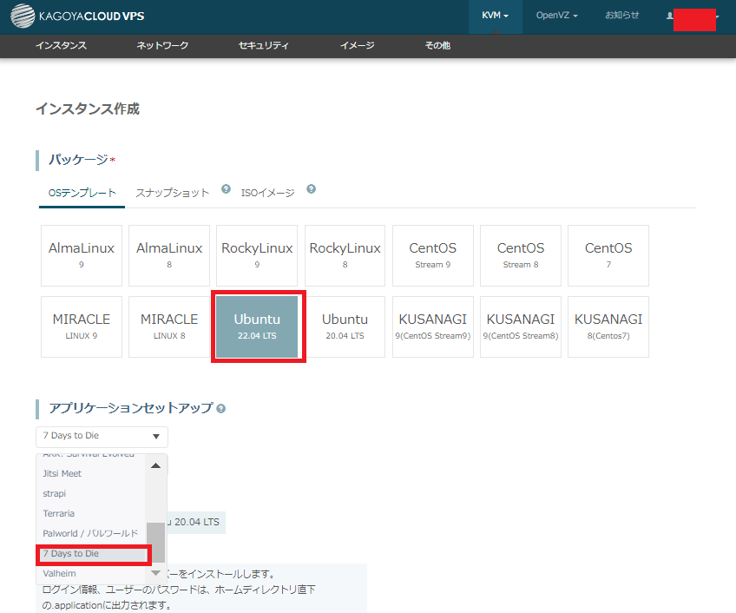Click help icon next to アプリケーションセットアップ
The width and height of the screenshot is (736, 613).
click(221, 408)
